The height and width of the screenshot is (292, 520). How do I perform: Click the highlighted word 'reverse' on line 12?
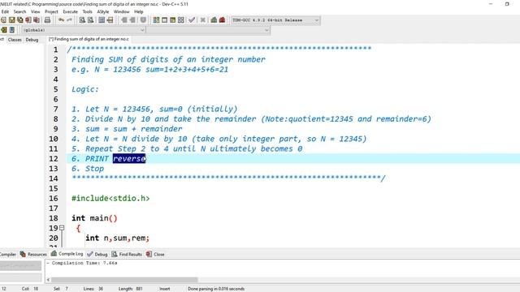(129, 159)
